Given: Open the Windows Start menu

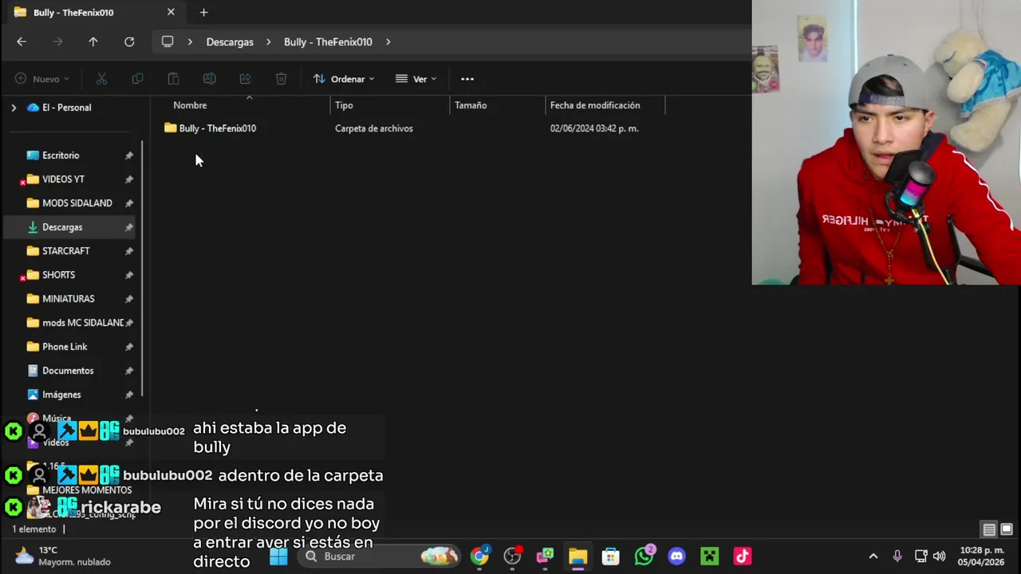Looking at the screenshot, I should [278, 556].
